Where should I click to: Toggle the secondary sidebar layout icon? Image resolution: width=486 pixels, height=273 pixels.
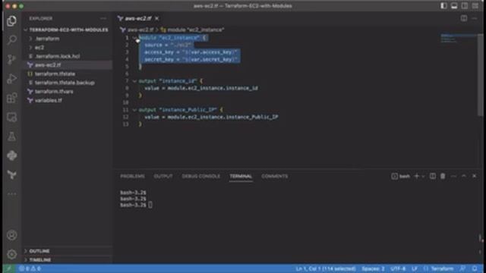click(x=464, y=6)
